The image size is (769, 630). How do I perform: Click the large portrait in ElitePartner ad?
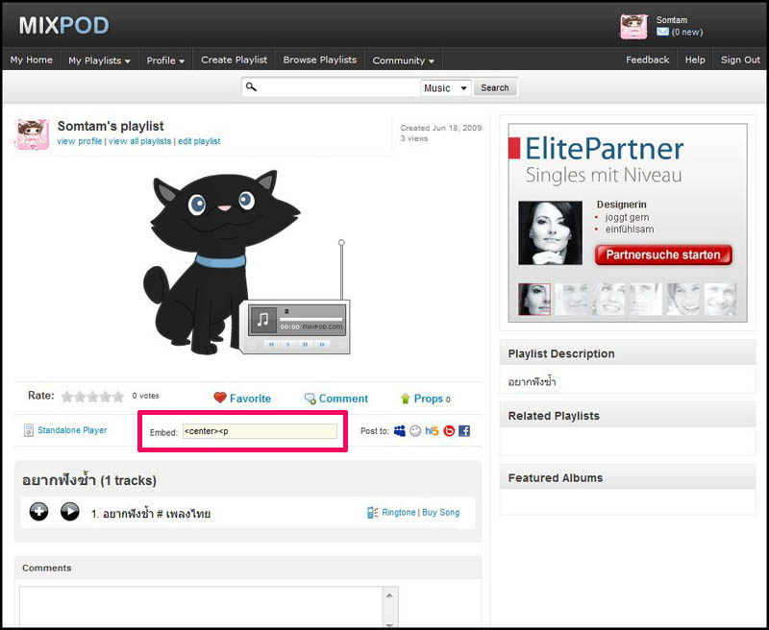pyautogui.click(x=550, y=232)
